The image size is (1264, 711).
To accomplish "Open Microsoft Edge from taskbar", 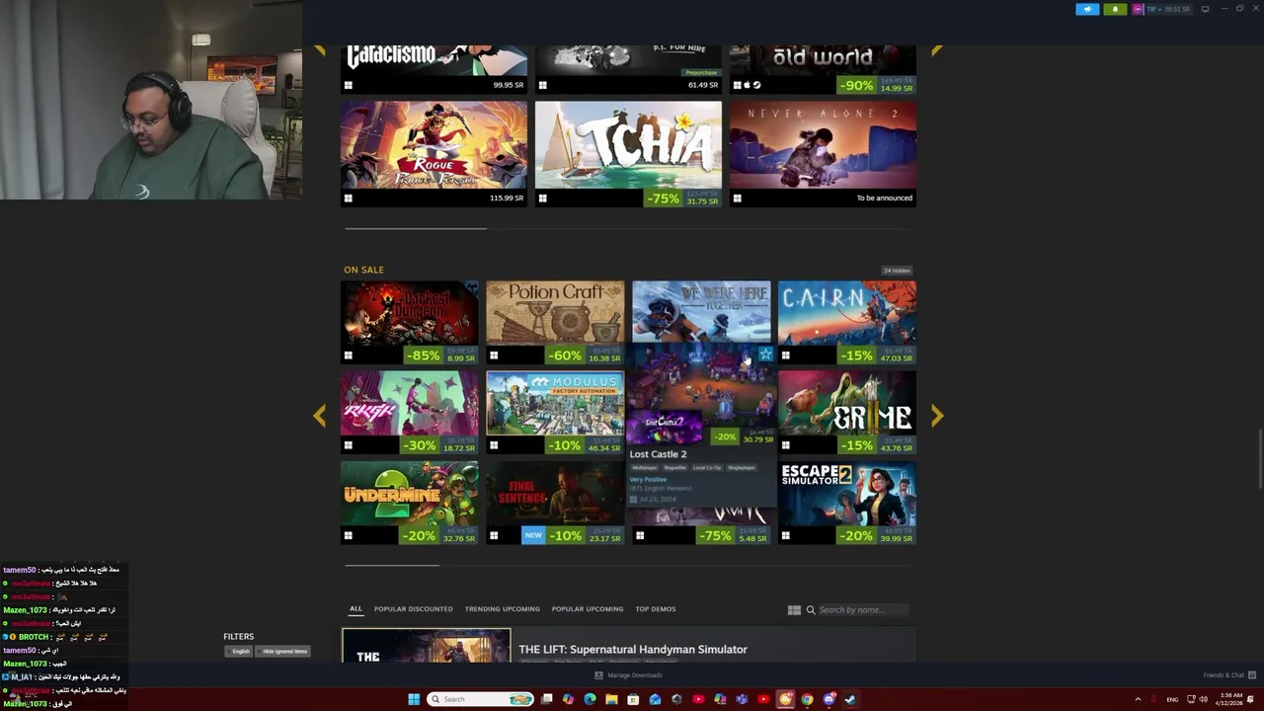I will (x=590, y=699).
